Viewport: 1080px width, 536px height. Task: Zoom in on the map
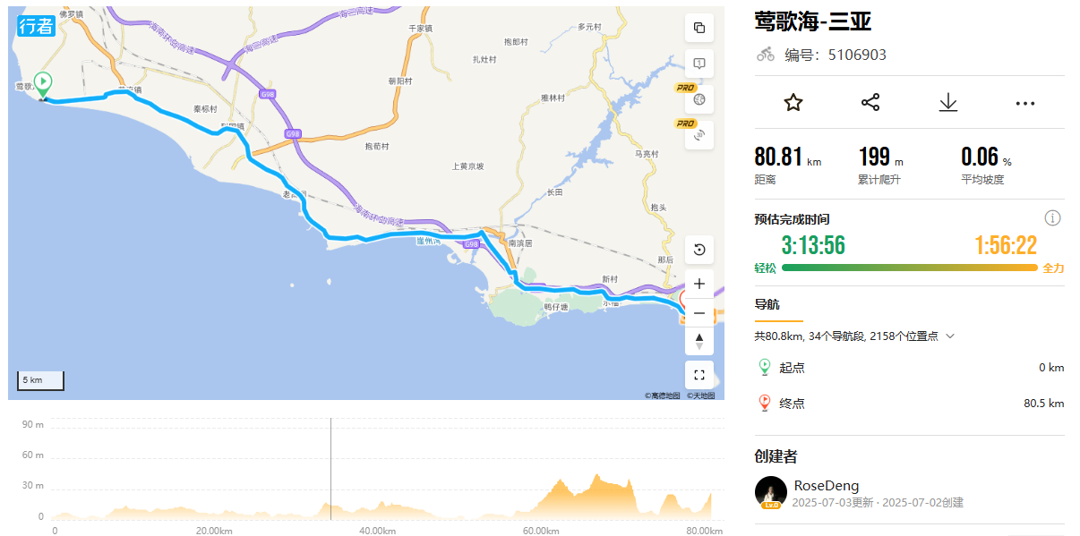699,283
